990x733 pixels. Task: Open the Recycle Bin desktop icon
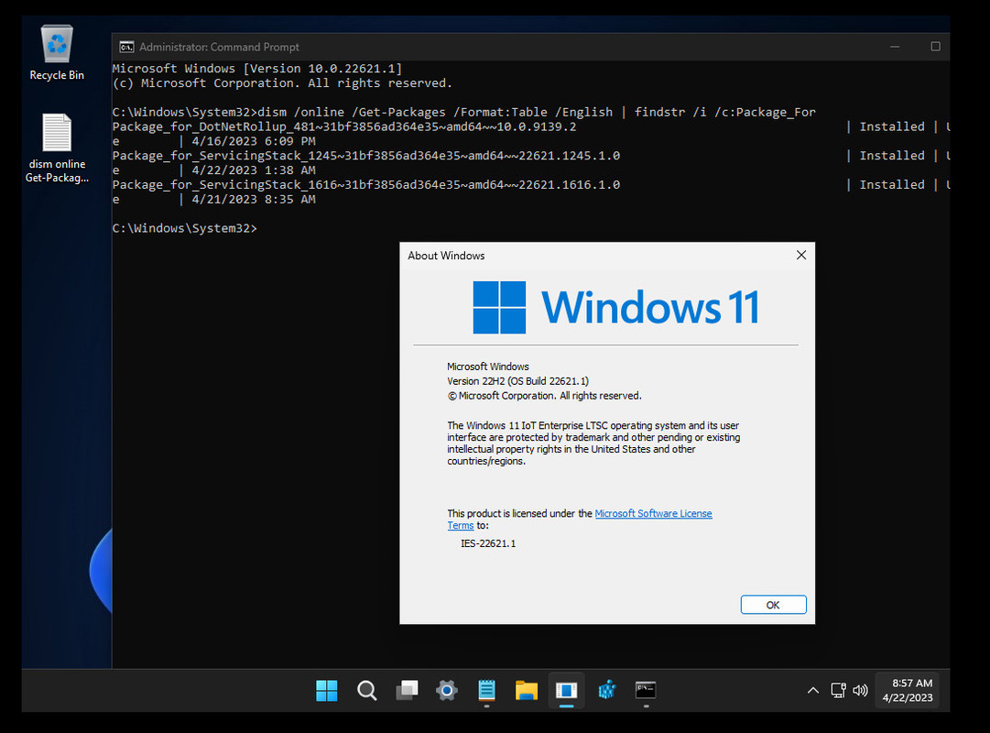[x=57, y=53]
